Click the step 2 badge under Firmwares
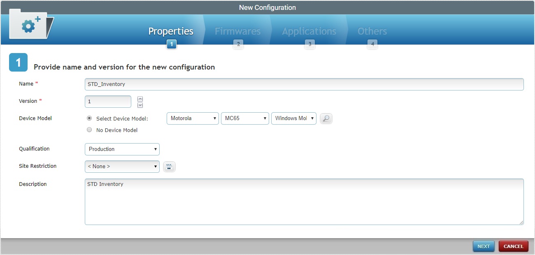This screenshot has width=535, height=255. (x=238, y=44)
